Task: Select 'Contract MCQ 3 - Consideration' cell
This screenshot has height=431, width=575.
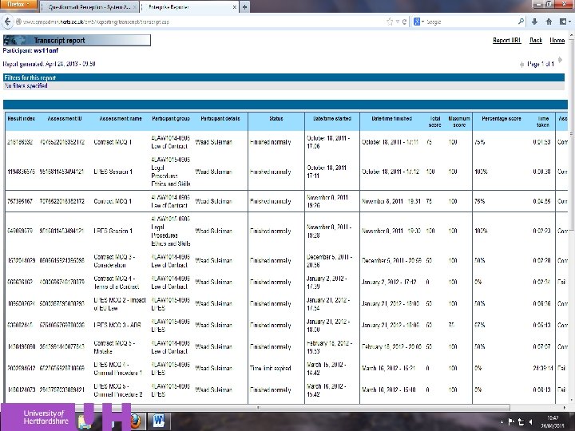Action: (x=114, y=261)
